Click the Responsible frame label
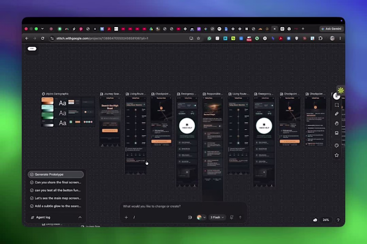This screenshot has width=367, height=244. click(214, 94)
